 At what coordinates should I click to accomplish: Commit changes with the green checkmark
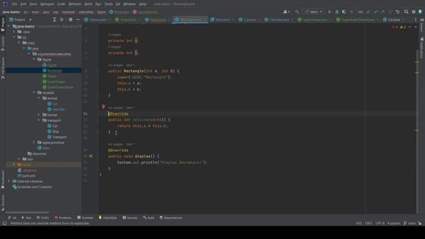[x=376, y=12]
